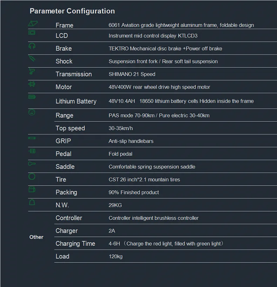This screenshot has height=287, width=277.
Task: Click the packing box icon
Action: pos(32,189)
